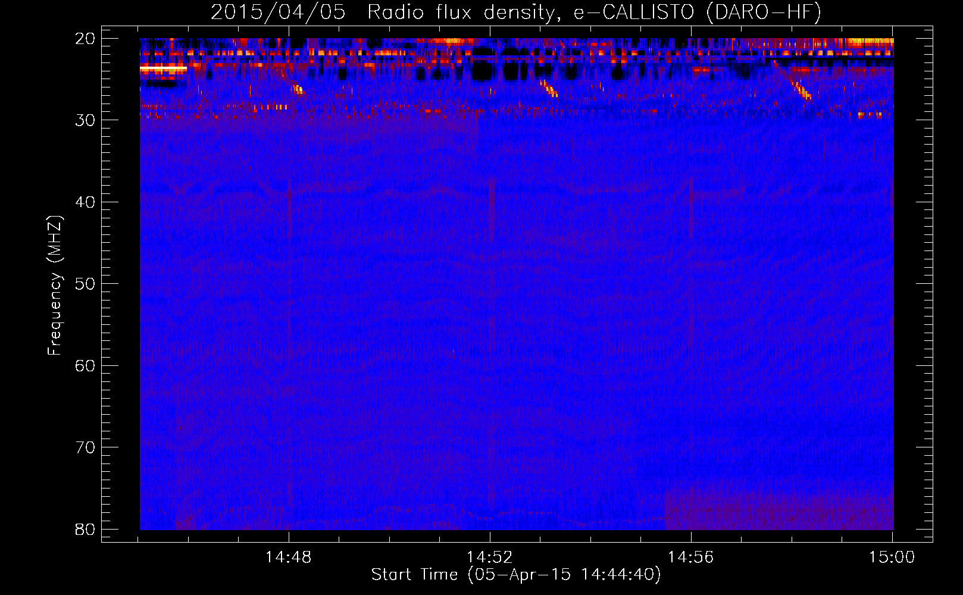Click the 14:56 time tick label
Viewport: 963px width, 595px height.
[691, 558]
